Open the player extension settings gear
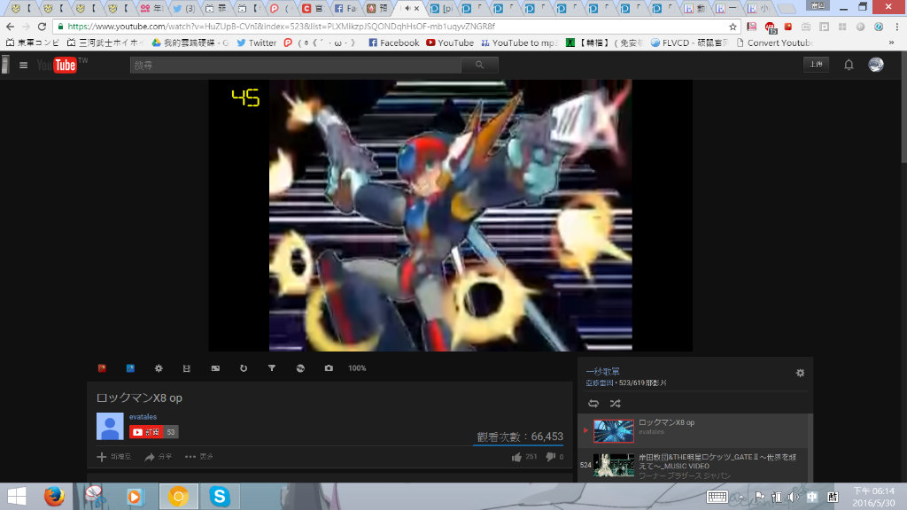 click(159, 368)
